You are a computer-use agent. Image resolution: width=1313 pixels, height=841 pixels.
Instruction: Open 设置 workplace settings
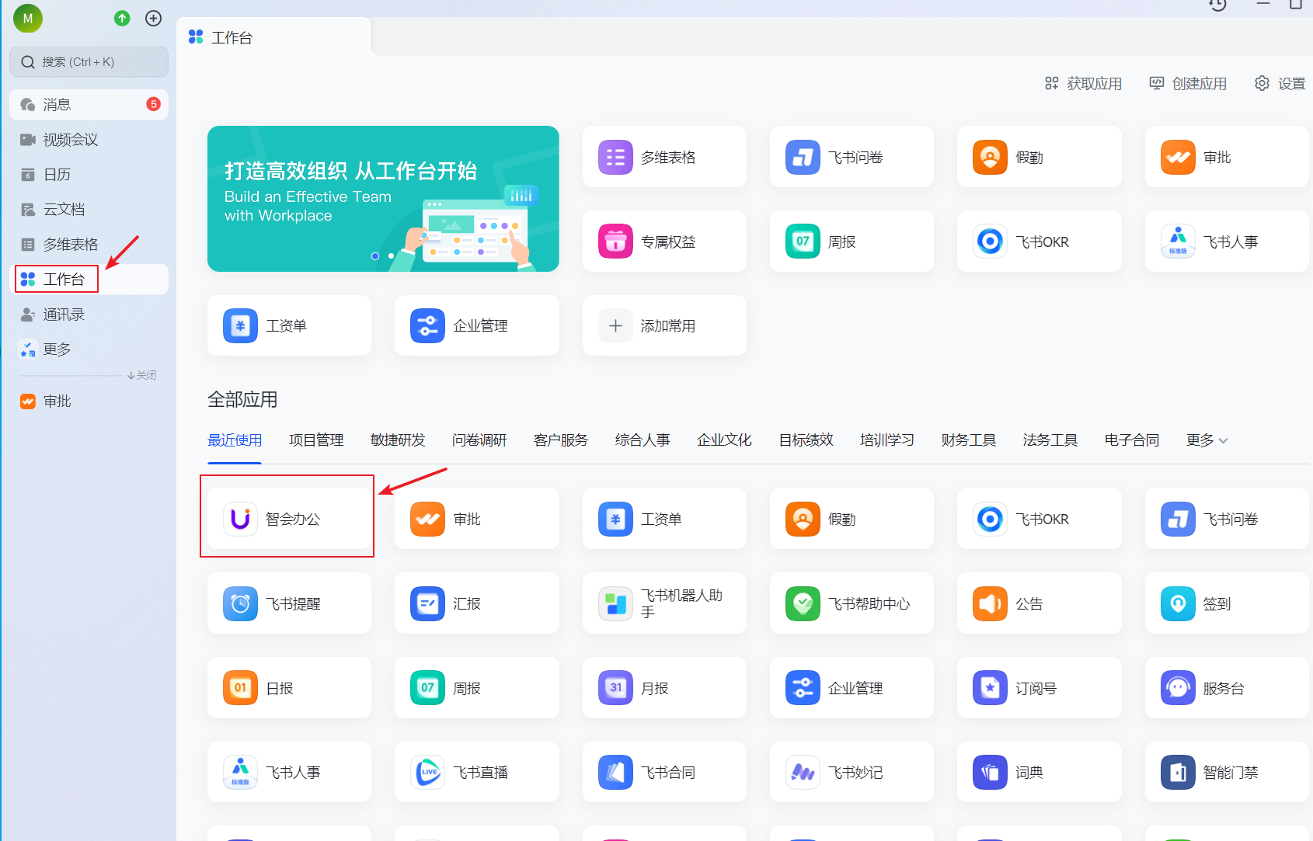tap(1280, 83)
